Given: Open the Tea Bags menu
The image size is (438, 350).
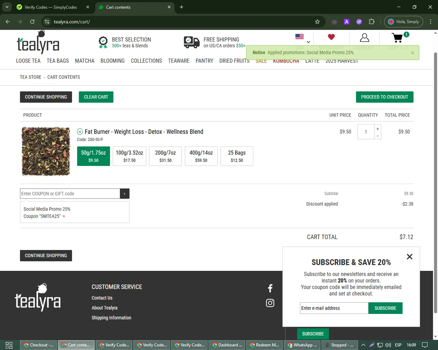Looking at the screenshot, I should tap(58, 61).
